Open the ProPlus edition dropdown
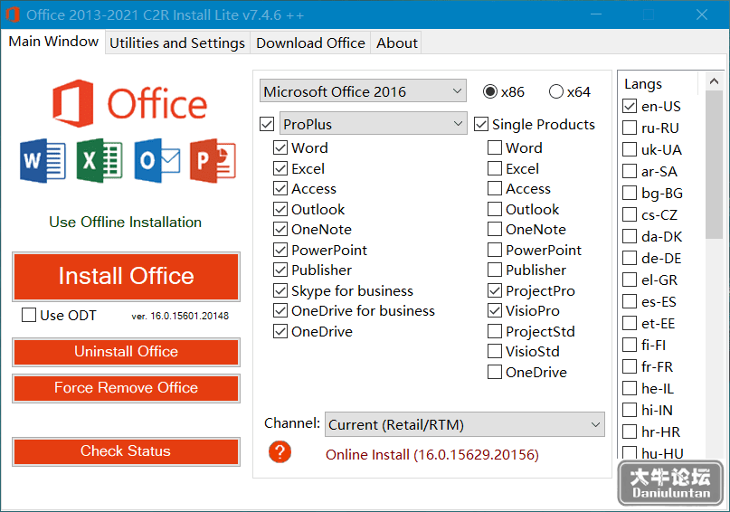The image size is (730, 512). (373, 123)
